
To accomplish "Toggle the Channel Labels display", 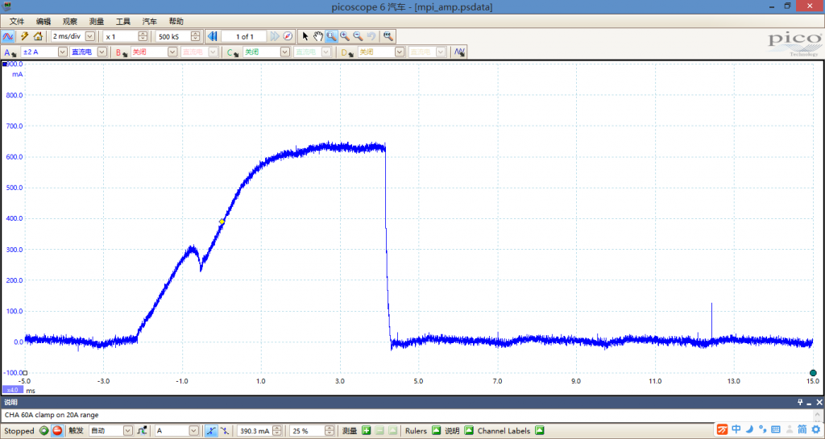I will tap(540, 431).
